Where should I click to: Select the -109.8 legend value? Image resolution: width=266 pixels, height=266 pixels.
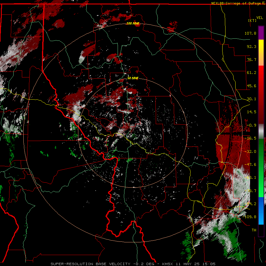coord(249,217)
